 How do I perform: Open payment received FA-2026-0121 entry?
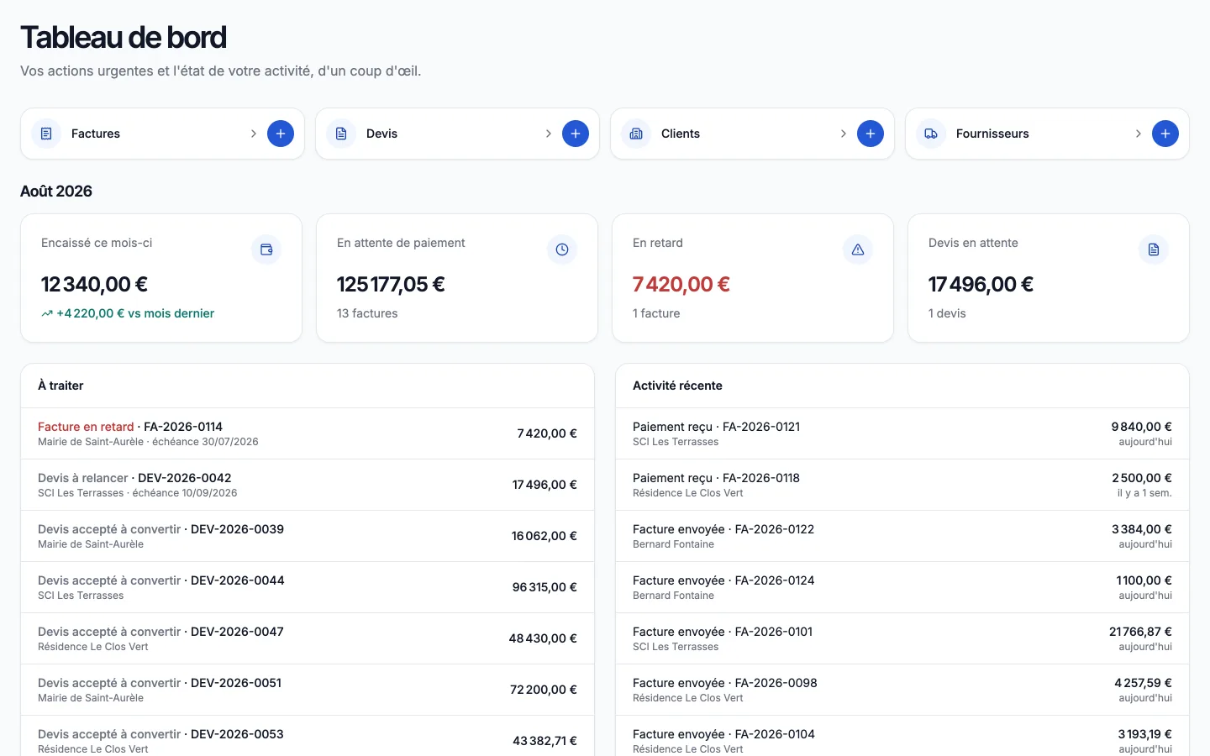pos(902,433)
